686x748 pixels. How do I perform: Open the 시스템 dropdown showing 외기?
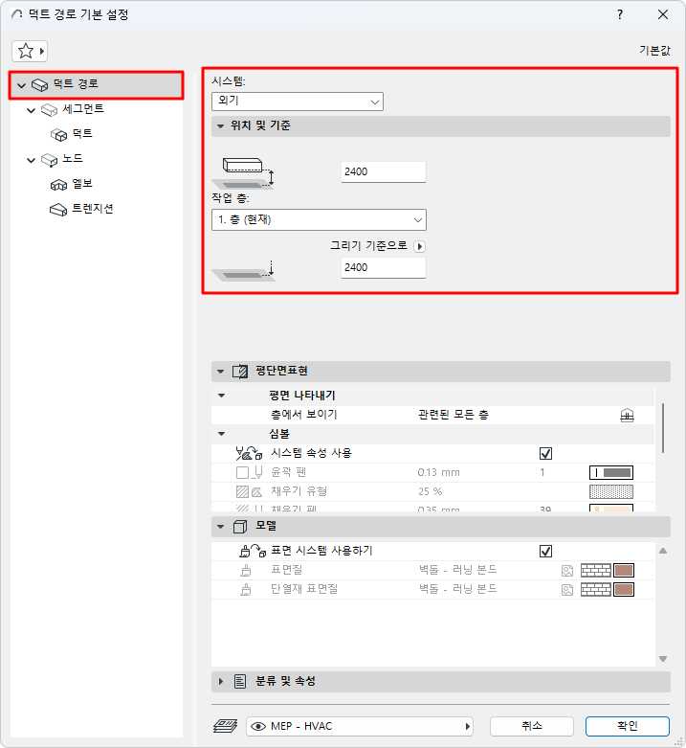click(298, 102)
